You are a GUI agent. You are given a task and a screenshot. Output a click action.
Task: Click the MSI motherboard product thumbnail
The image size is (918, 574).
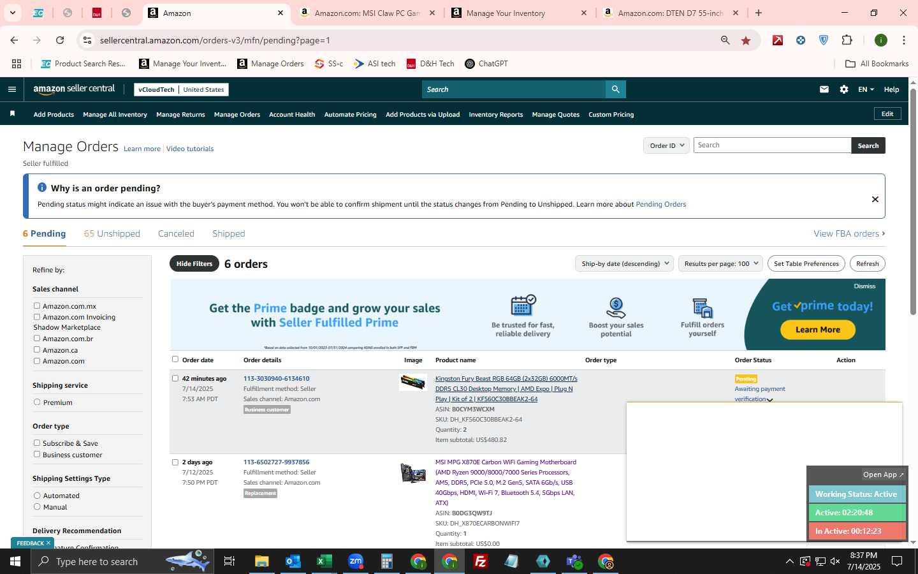click(x=412, y=473)
